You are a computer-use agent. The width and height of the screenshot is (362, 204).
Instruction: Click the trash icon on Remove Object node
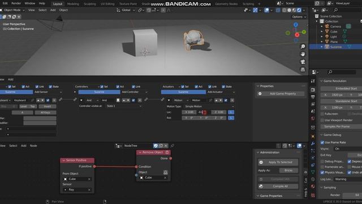(x=167, y=152)
